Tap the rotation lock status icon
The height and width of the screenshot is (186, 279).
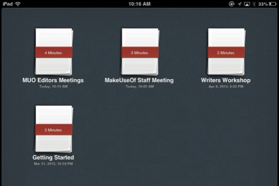click(232, 4)
